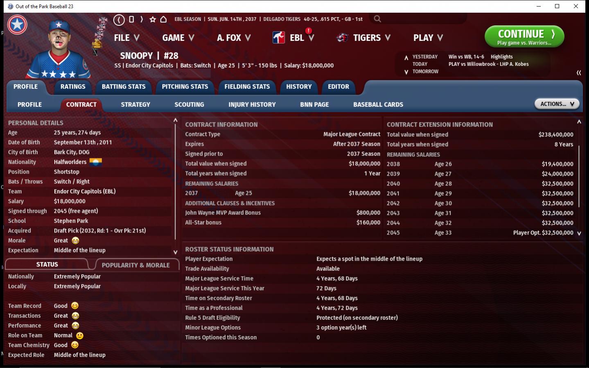Go to the home screen icon
Viewport: 589px width, 368px height.
[163, 19]
